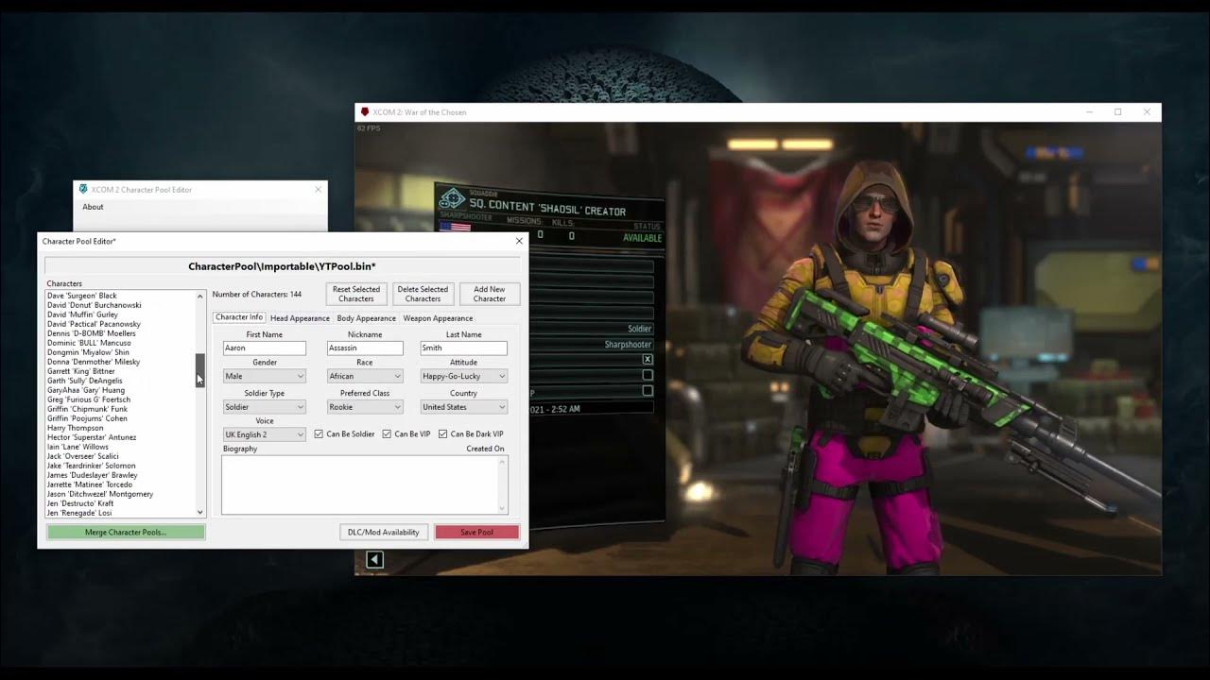1210x680 pixels.
Task: Click the First Name field containing Aaron
Action: [x=264, y=348]
